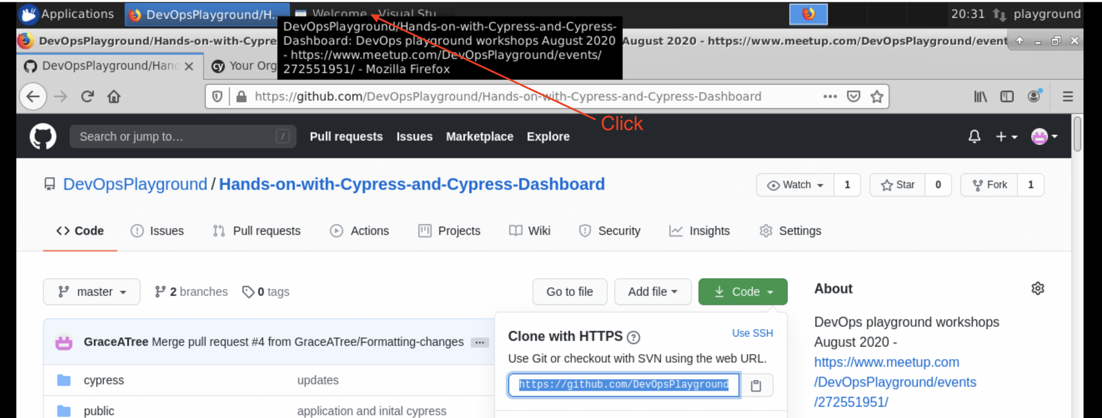The height and width of the screenshot is (418, 1102).
Task: Switch to the Actions tab
Action: click(360, 231)
